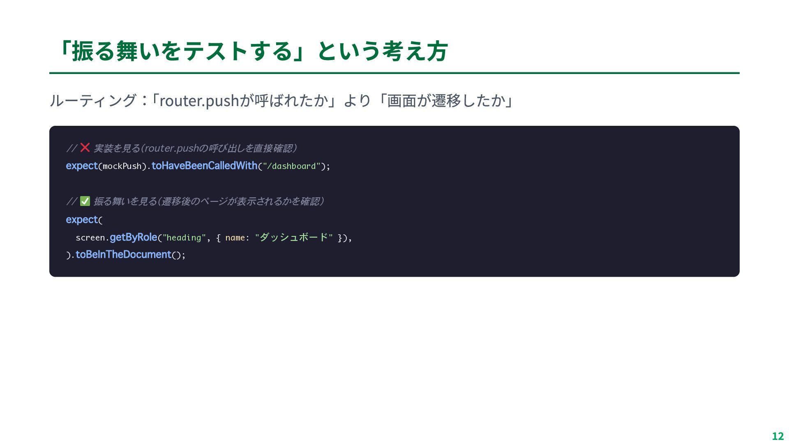The width and height of the screenshot is (789, 444).
Task: Click router.push in the subtitle
Action: point(199,101)
